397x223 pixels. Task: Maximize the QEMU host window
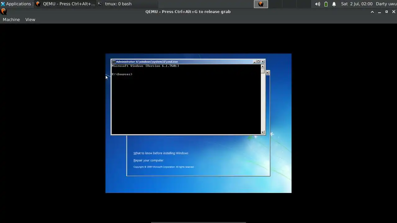386,12
